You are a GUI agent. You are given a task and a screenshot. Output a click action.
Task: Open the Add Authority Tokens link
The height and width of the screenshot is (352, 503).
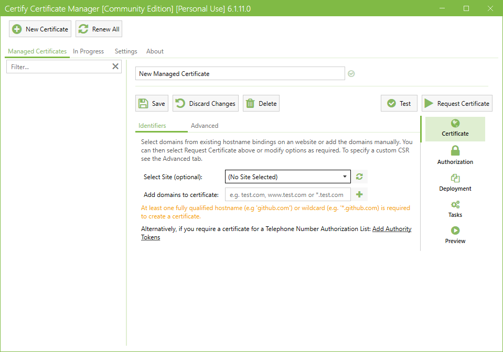click(x=392, y=229)
